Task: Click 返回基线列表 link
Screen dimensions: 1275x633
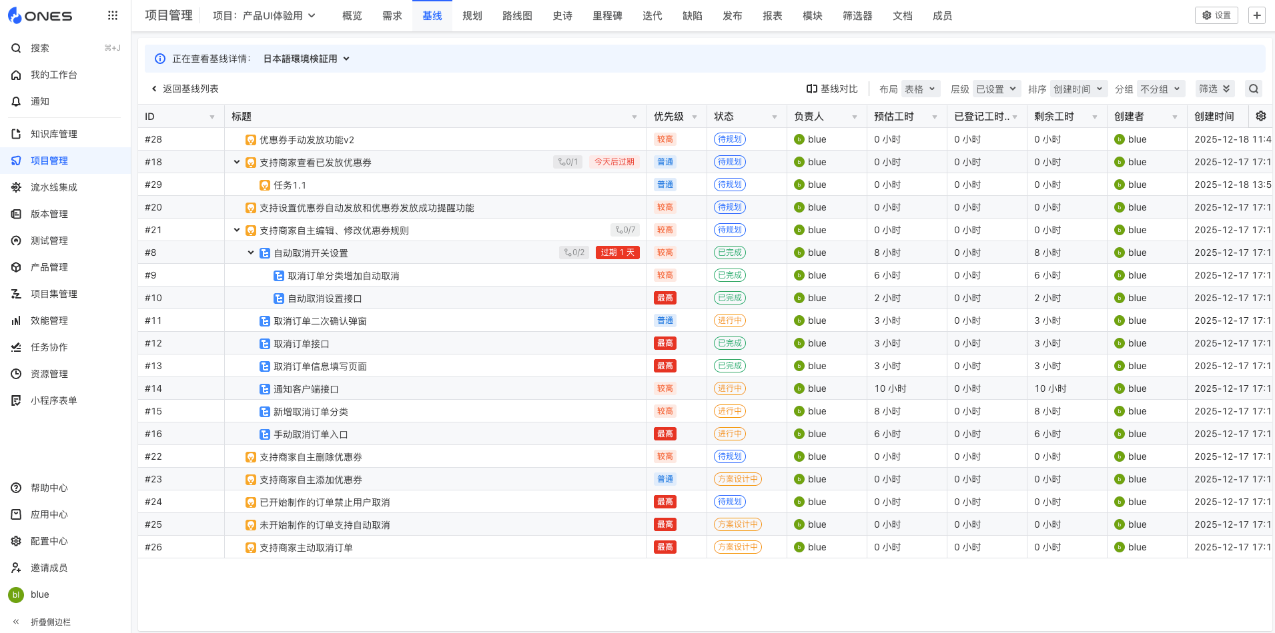Action: click(x=185, y=89)
